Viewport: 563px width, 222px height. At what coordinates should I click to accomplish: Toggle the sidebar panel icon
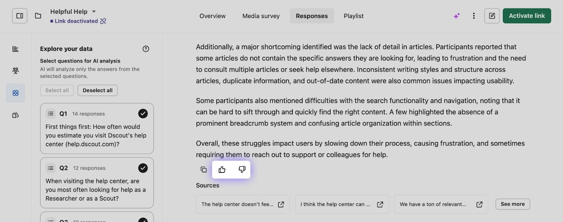point(20,16)
